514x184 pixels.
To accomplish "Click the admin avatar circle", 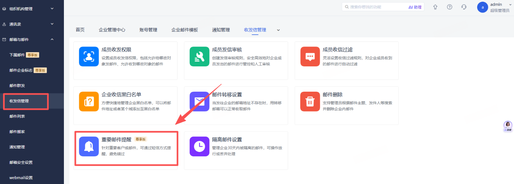I will pos(483,7).
